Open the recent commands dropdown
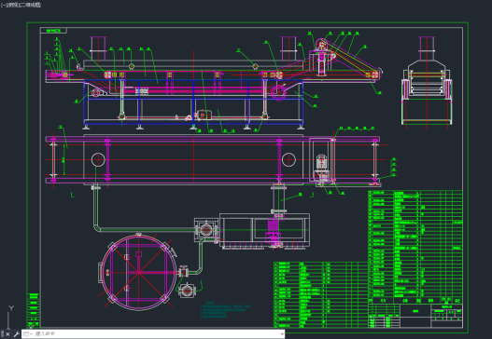The image size is (492, 339). point(27,334)
